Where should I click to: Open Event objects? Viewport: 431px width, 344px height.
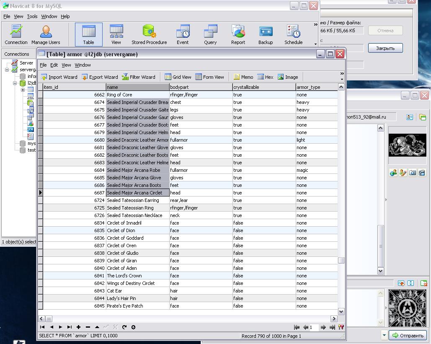click(183, 34)
